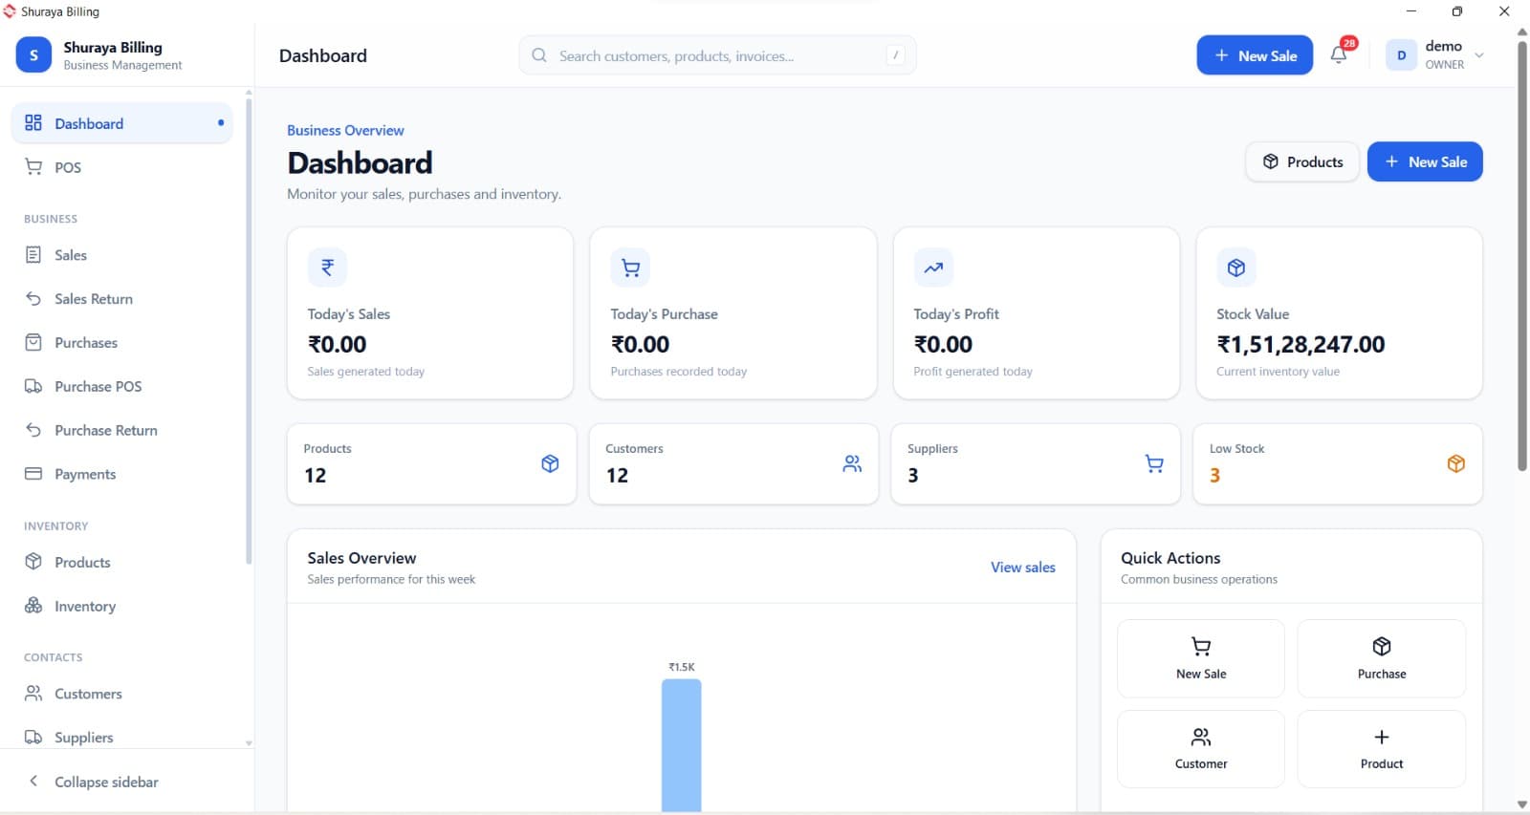The width and height of the screenshot is (1530, 815).
Task: Click the card icon beside Payments in sidebar
Action: pyautogui.click(x=33, y=474)
